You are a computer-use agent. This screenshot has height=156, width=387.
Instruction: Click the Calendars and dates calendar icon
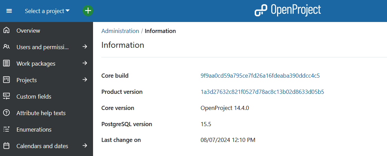(x=6, y=146)
